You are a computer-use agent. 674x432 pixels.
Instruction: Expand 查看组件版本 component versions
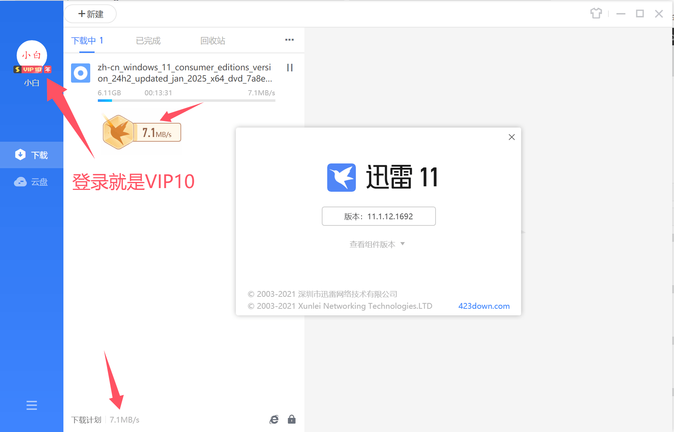[x=377, y=244]
